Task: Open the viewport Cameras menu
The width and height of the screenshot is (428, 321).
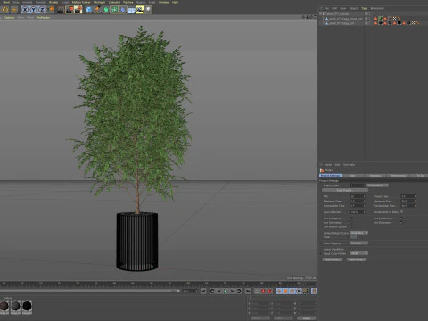Action: (9, 17)
